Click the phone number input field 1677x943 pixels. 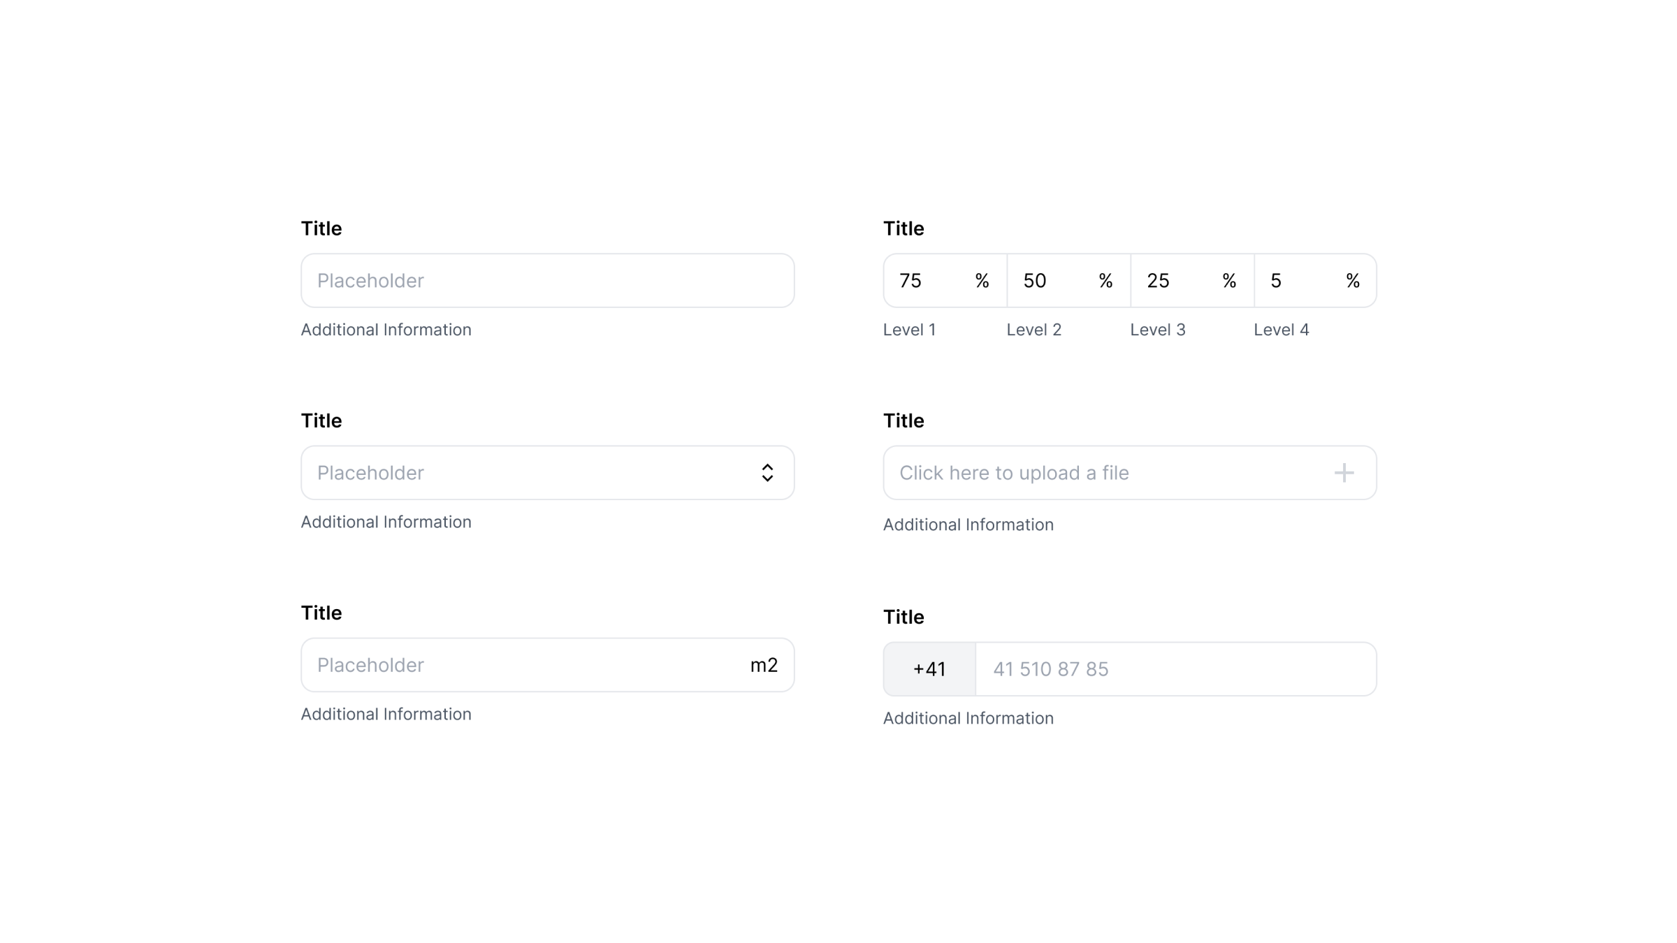[x=1174, y=669]
